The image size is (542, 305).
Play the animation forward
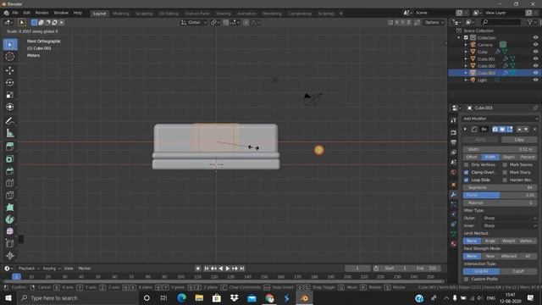point(228,269)
